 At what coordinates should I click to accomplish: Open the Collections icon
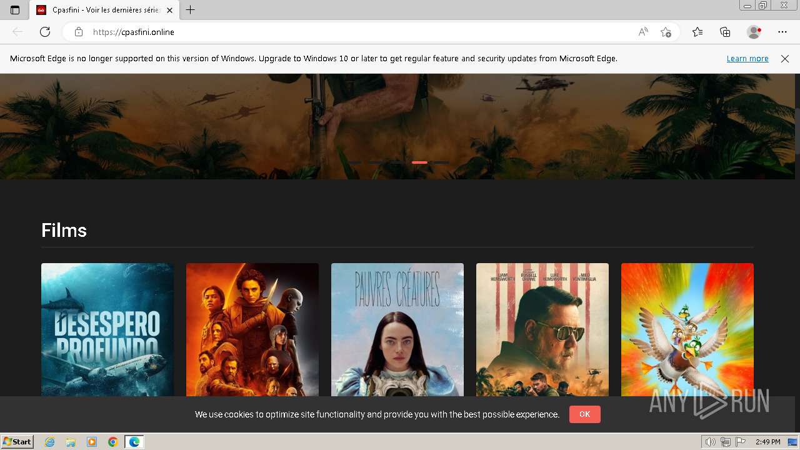(x=725, y=32)
